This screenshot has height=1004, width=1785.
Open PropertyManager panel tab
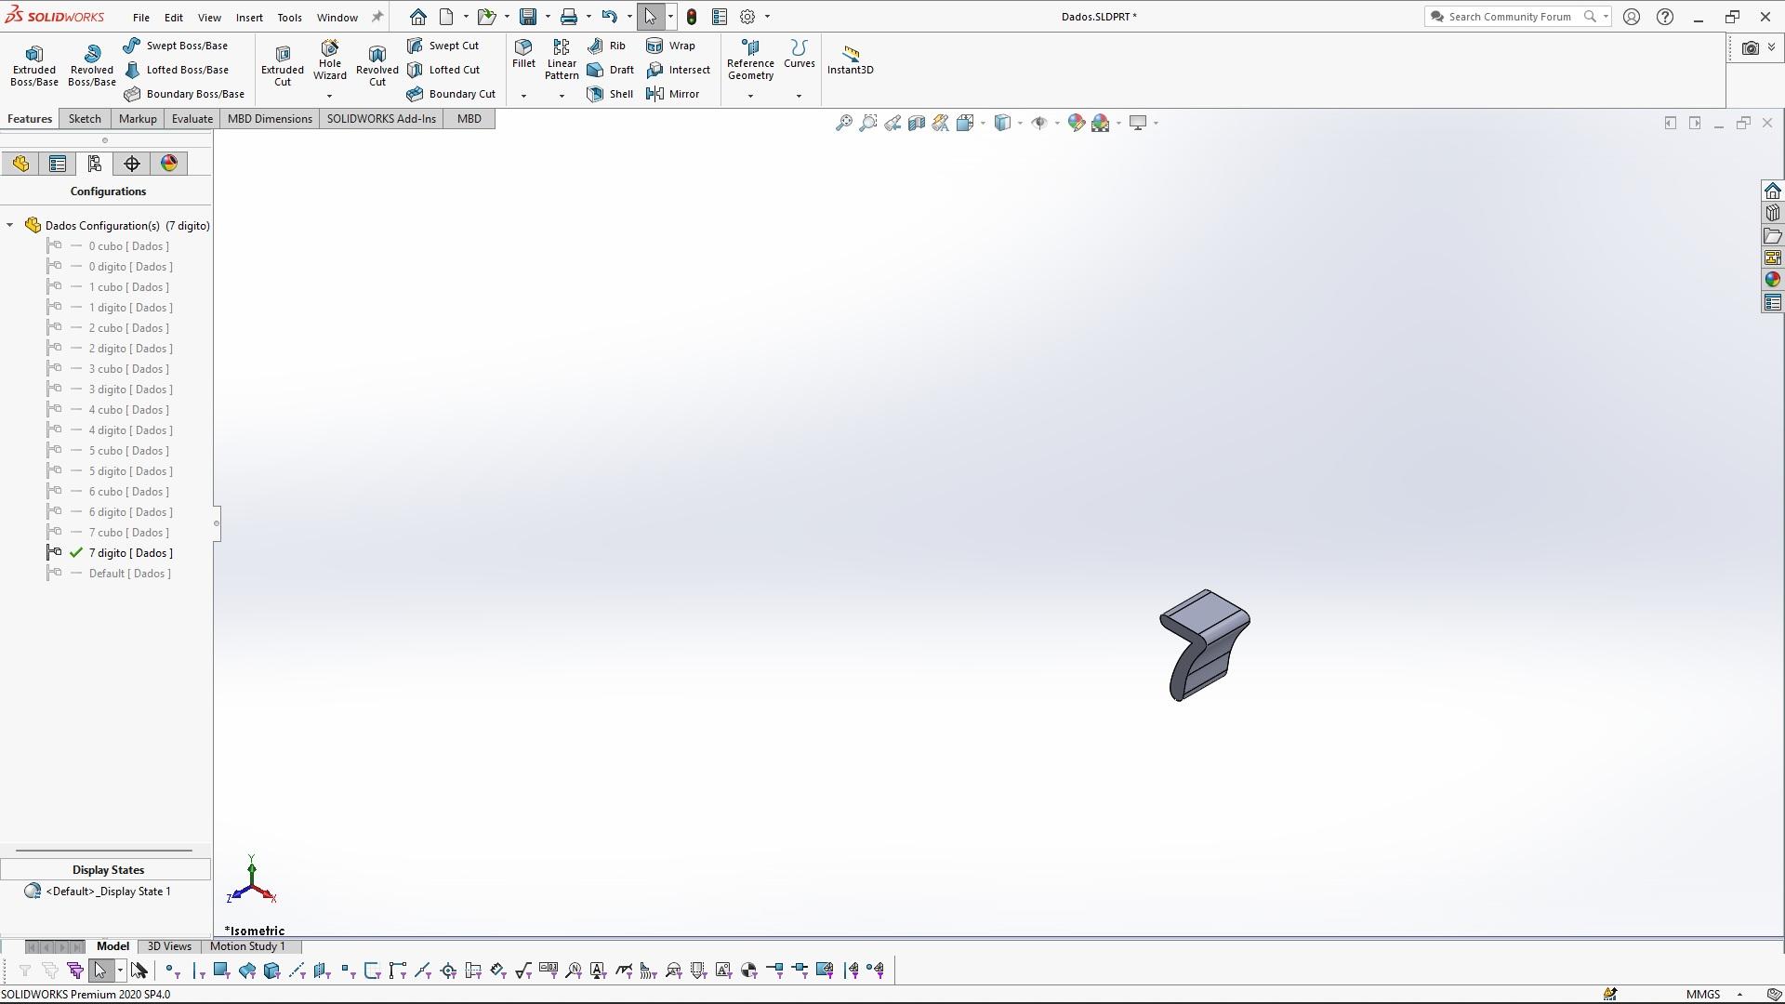coord(58,164)
